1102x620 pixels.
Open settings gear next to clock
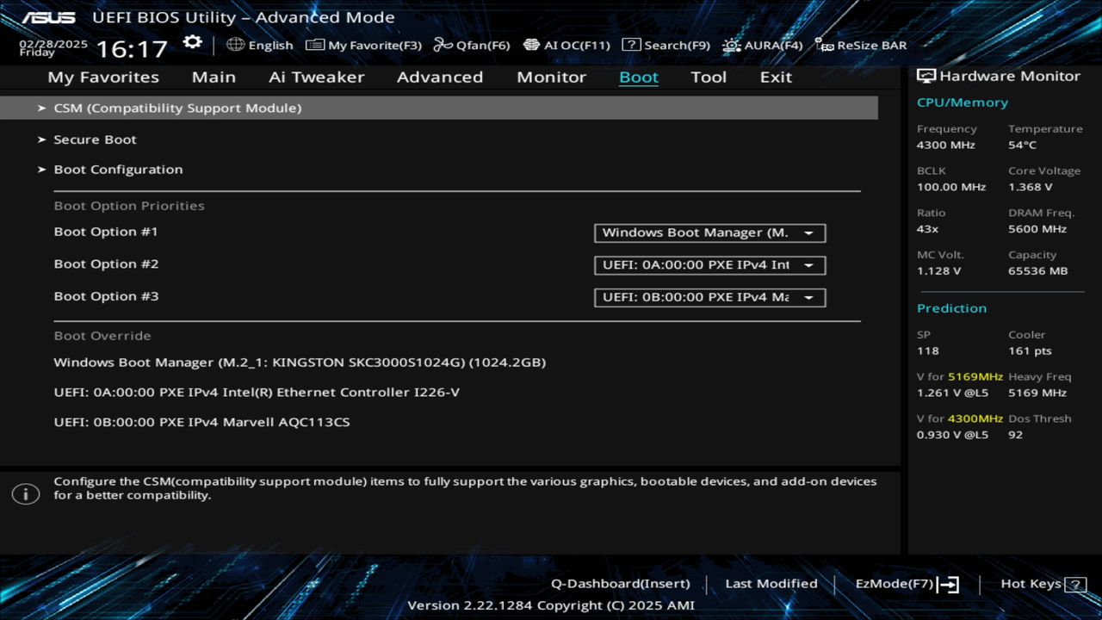(x=192, y=43)
